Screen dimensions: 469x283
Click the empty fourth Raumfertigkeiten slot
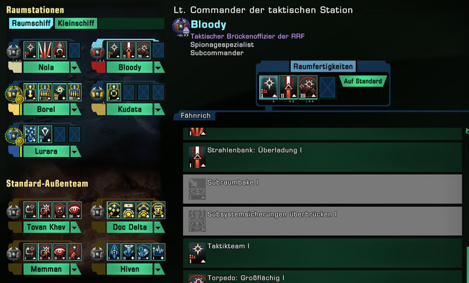pos(327,87)
